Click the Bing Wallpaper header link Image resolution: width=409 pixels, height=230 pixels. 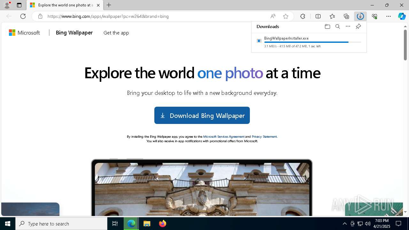pyautogui.click(x=74, y=33)
